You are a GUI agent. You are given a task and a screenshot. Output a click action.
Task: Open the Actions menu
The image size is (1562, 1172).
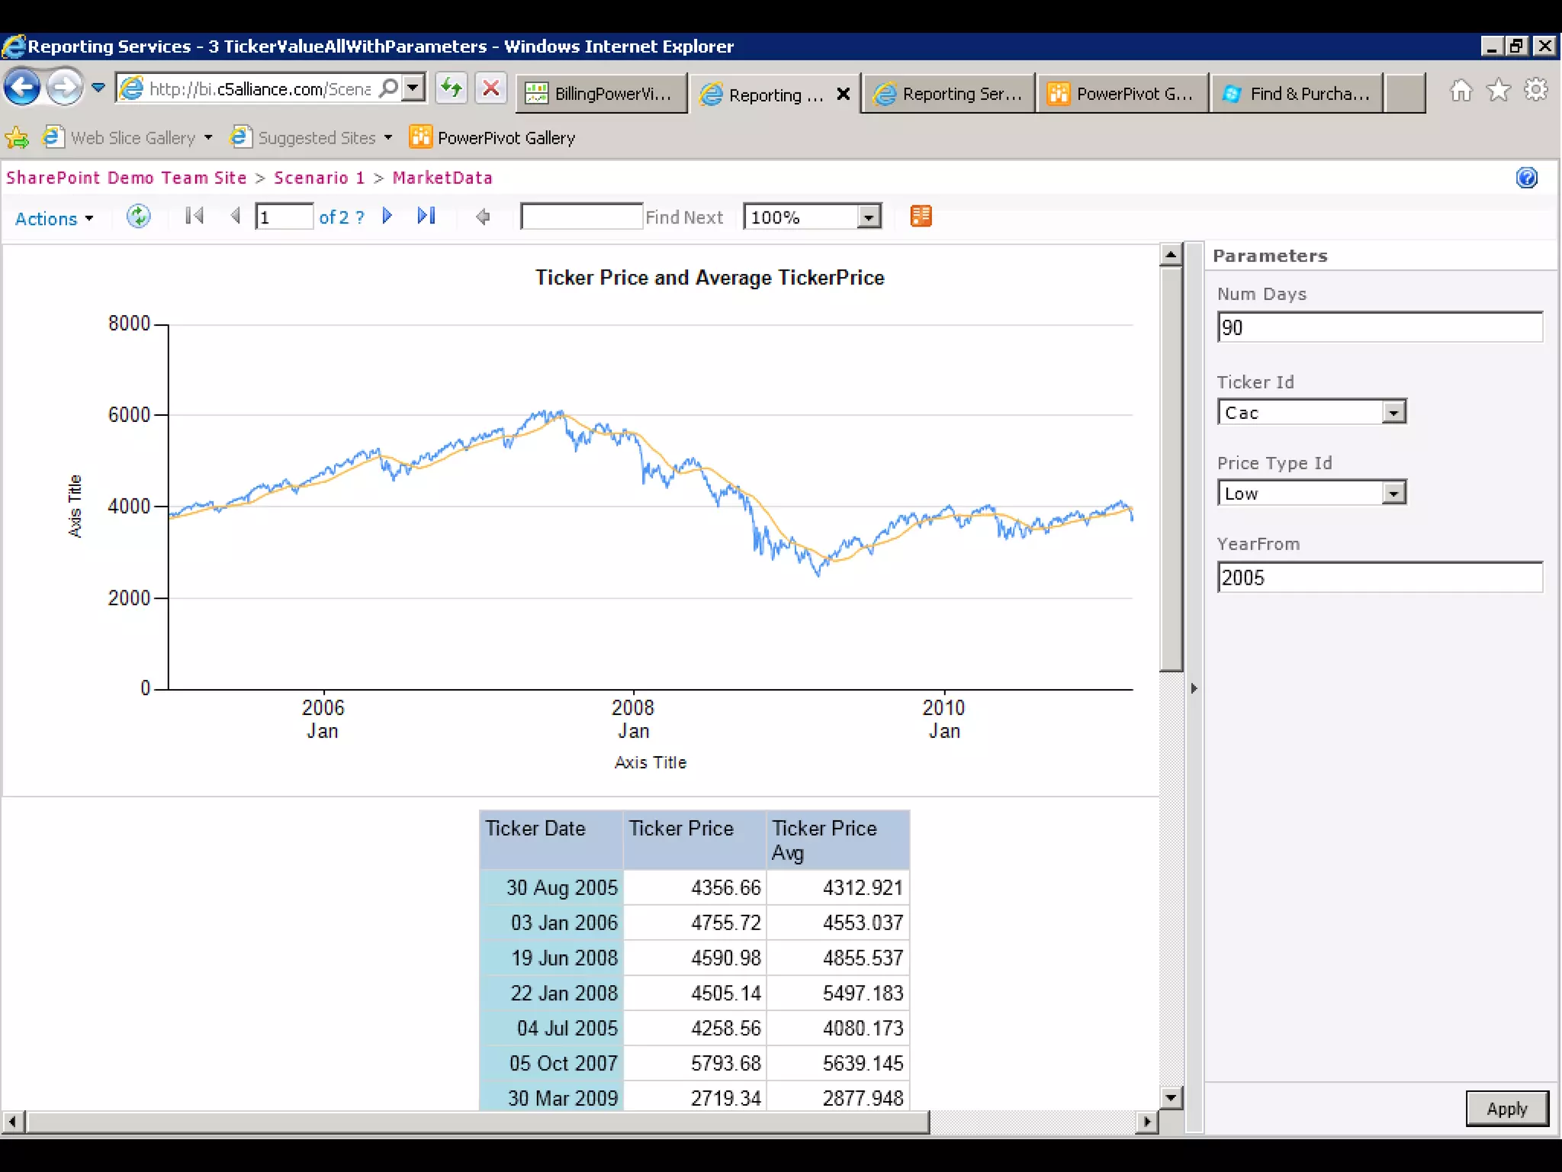point(54,219)
